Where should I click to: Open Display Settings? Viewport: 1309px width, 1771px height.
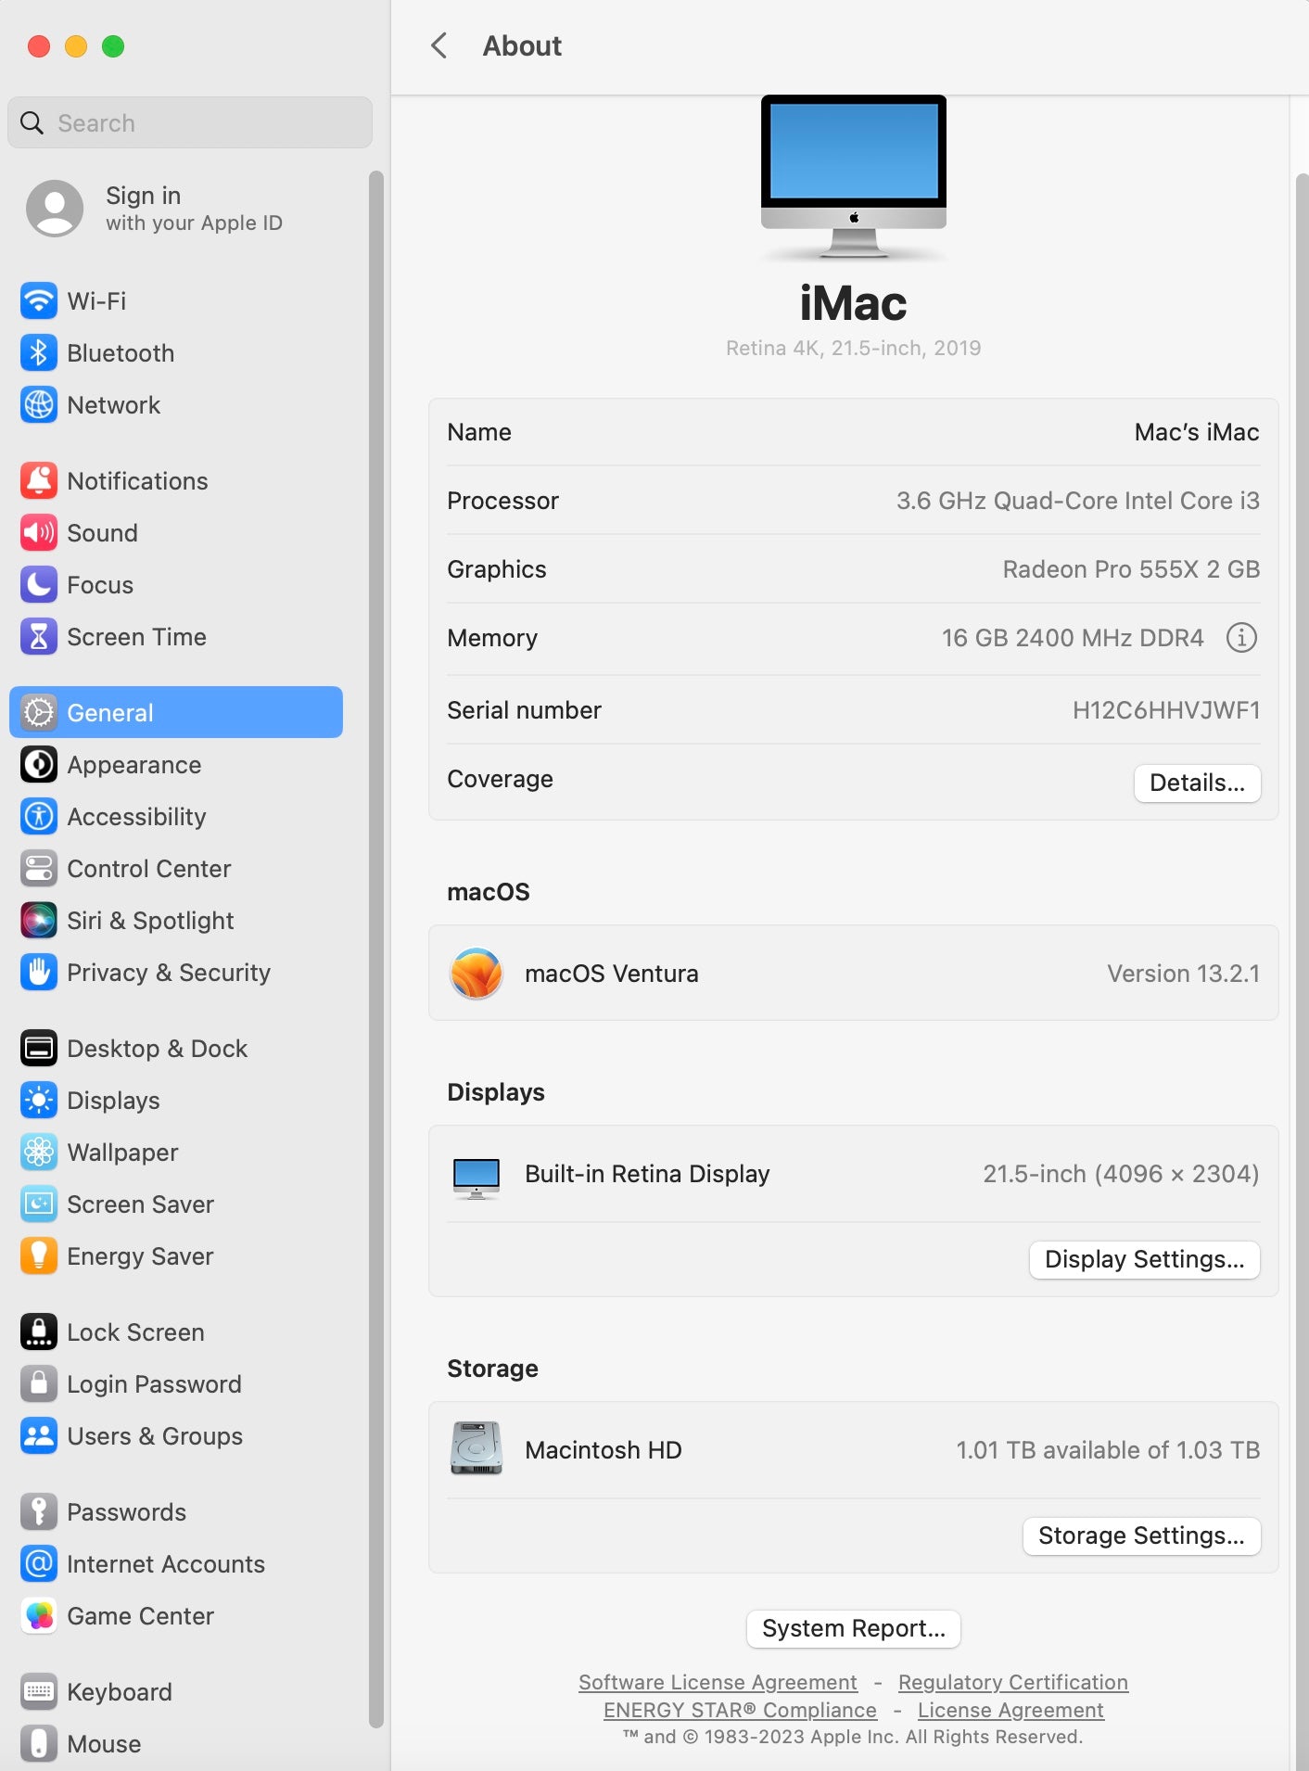(1144, 1259)
